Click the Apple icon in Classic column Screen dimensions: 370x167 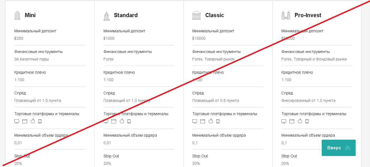click(211, 121)
